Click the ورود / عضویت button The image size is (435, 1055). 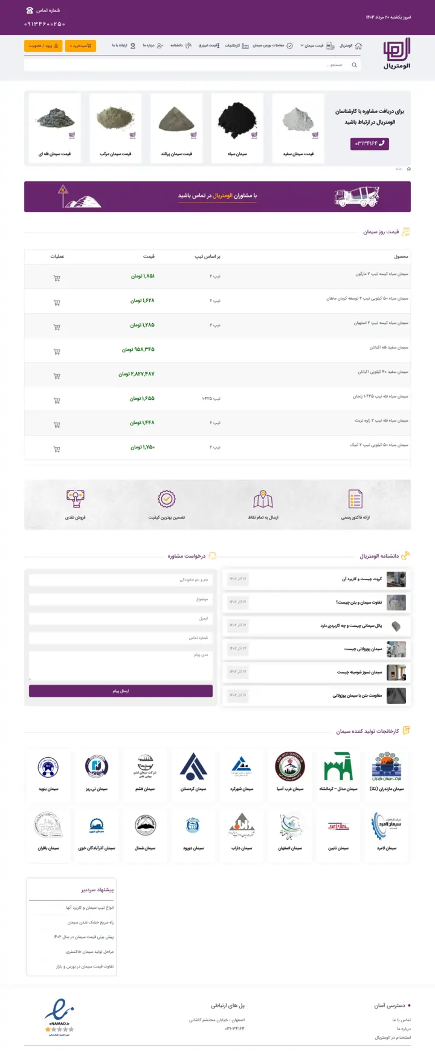[x=43, y=46]
